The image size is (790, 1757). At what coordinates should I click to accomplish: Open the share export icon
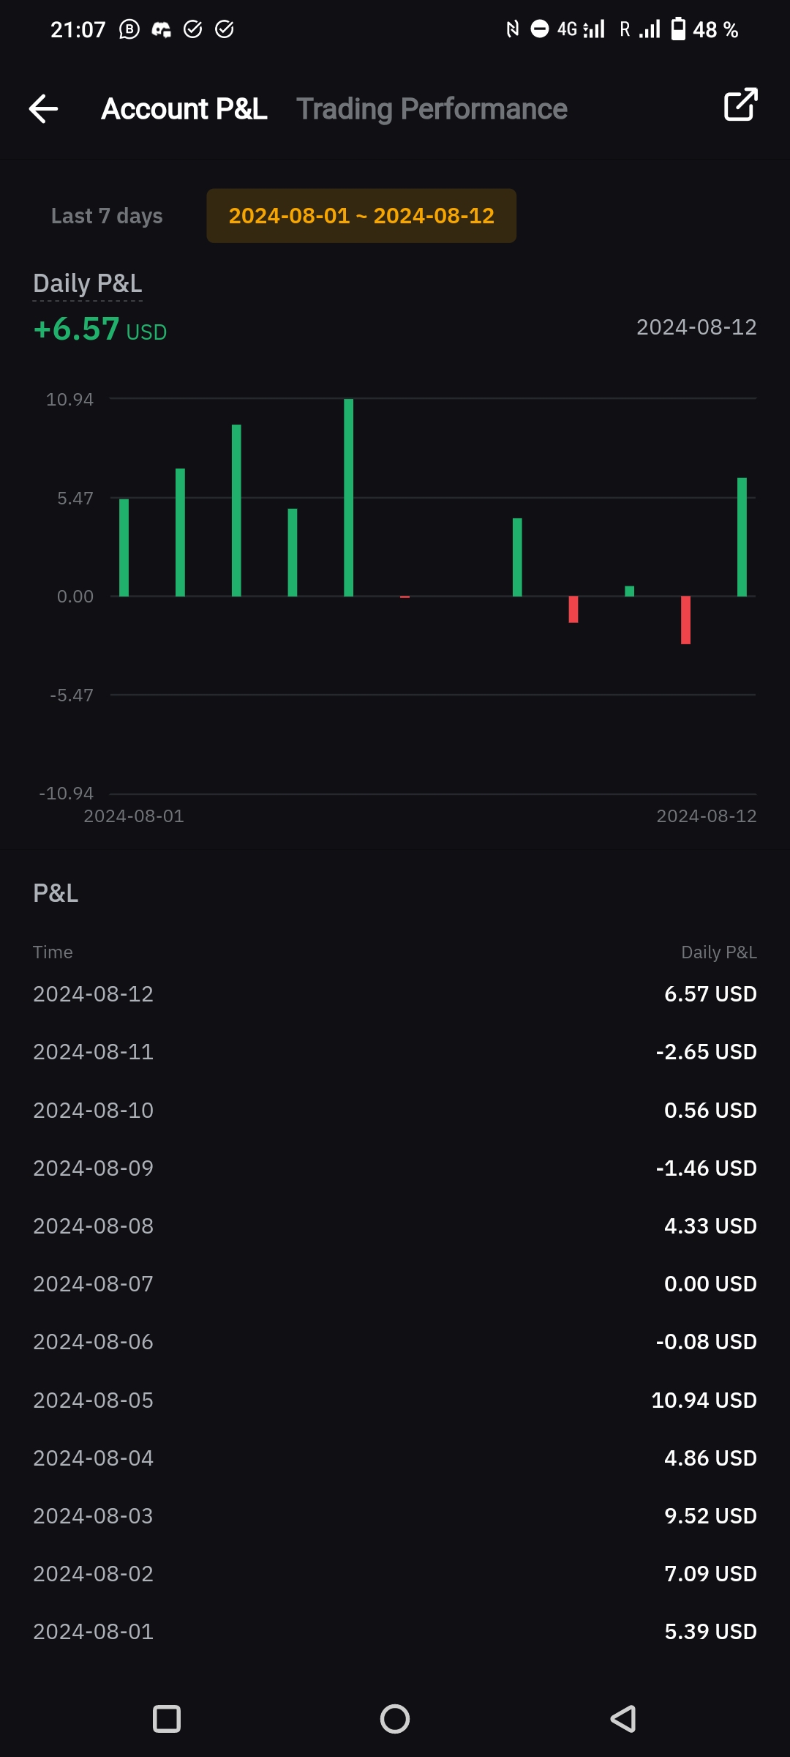point(740,105)
